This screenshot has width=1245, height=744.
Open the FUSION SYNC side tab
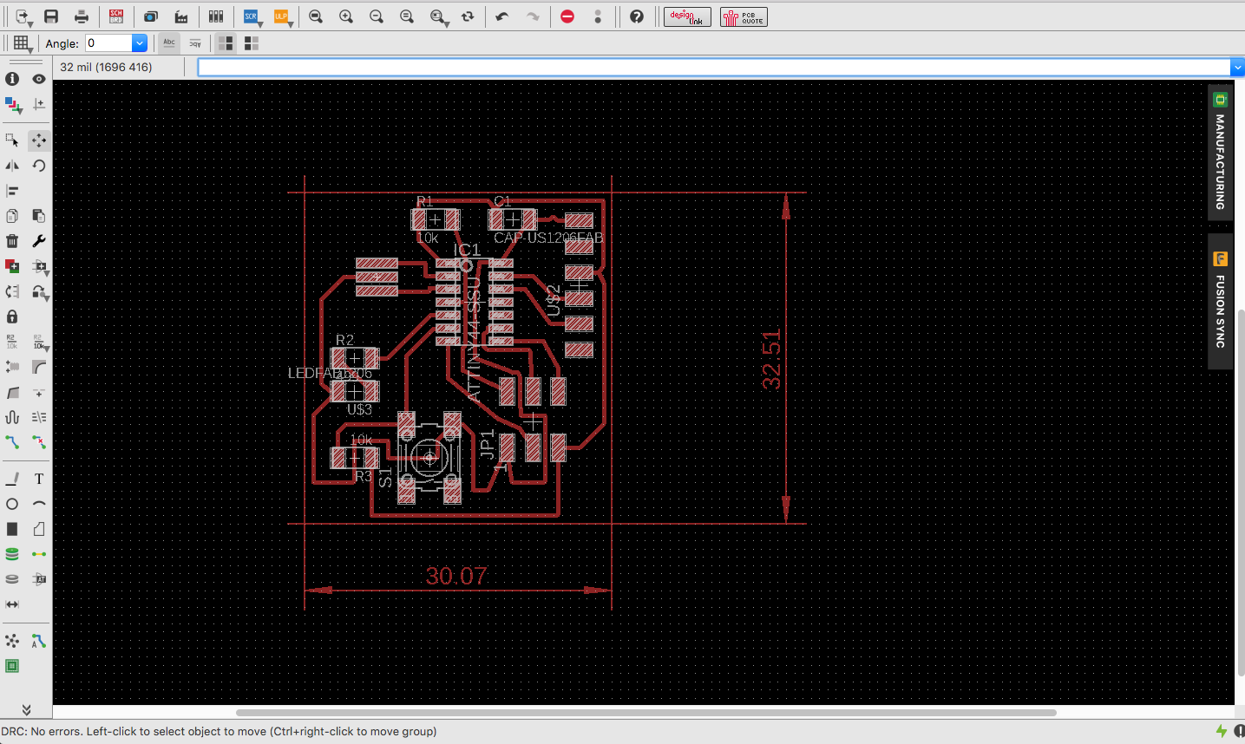coord(1220,301)
